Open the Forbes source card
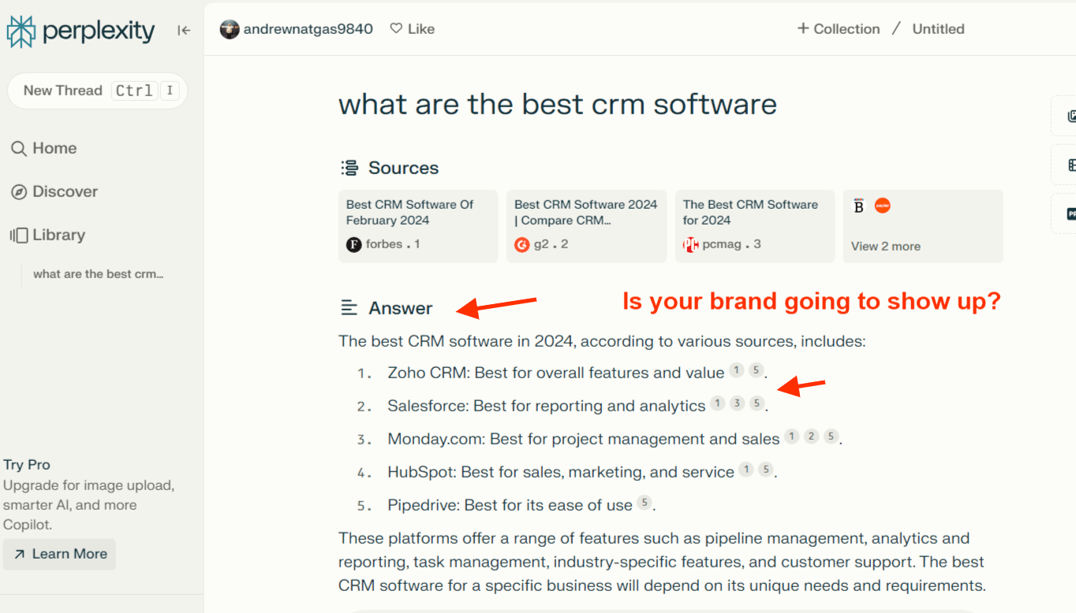1076x613 pixels. point(418,225)
